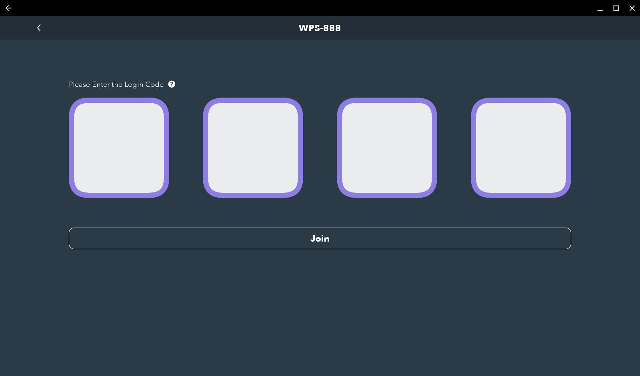Image resolution: width=640 pixels, height=376 pixels.
Task: Focus the first login code box
Action: pyautogui.click(x=119, y=148)
